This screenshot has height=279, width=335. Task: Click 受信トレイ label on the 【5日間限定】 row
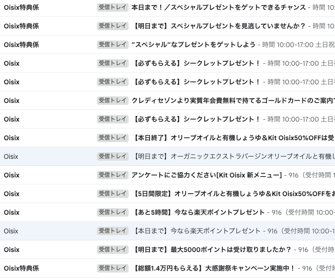point(113,194)
